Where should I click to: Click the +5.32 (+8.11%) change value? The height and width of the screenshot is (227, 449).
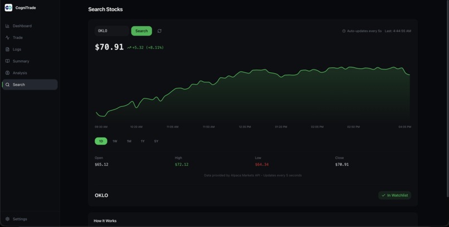(x=148, y=47)
